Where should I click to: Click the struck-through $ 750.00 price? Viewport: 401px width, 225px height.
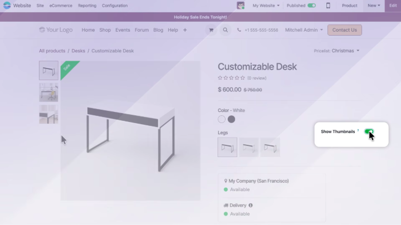[253, 90]
